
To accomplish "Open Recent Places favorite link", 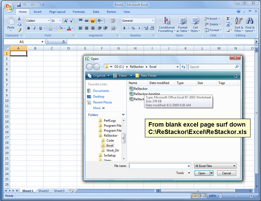I will tap(102, 102).
